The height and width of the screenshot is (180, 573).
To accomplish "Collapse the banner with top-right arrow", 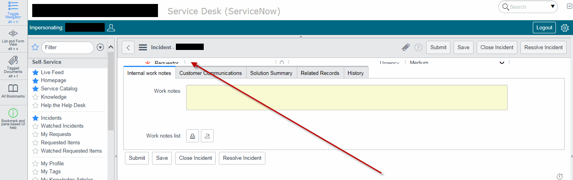I will (x=569, y=6).
